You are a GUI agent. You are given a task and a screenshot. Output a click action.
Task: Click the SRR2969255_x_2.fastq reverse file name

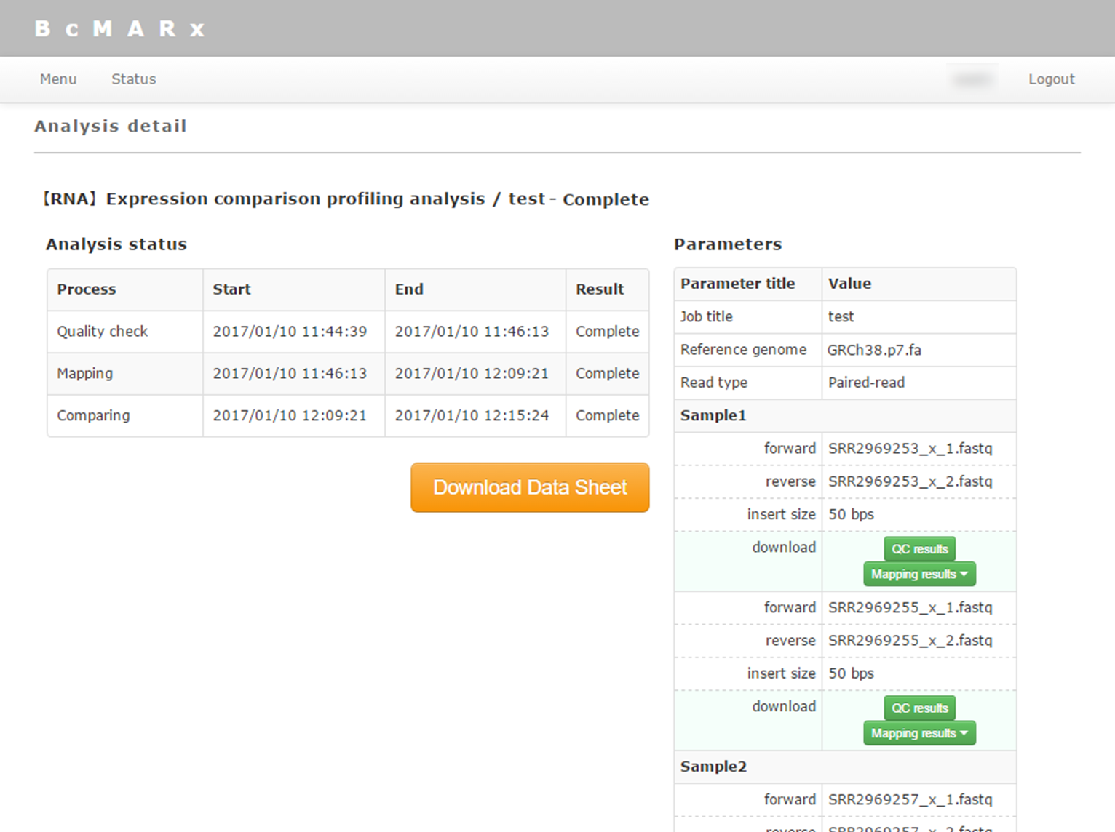pos(910,641)
